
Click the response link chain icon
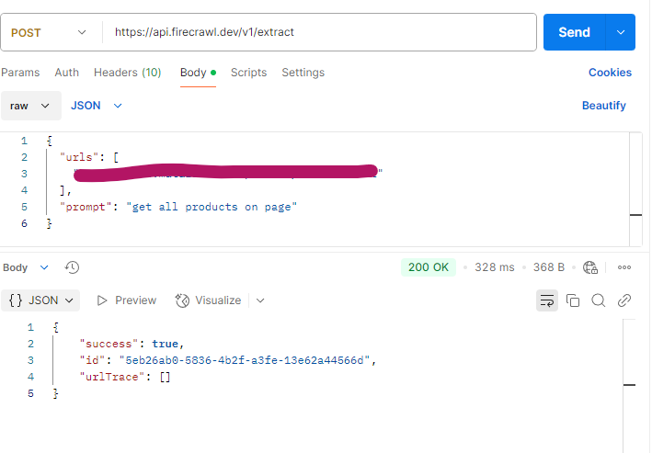pyautogui.click(x=624, y=300)
